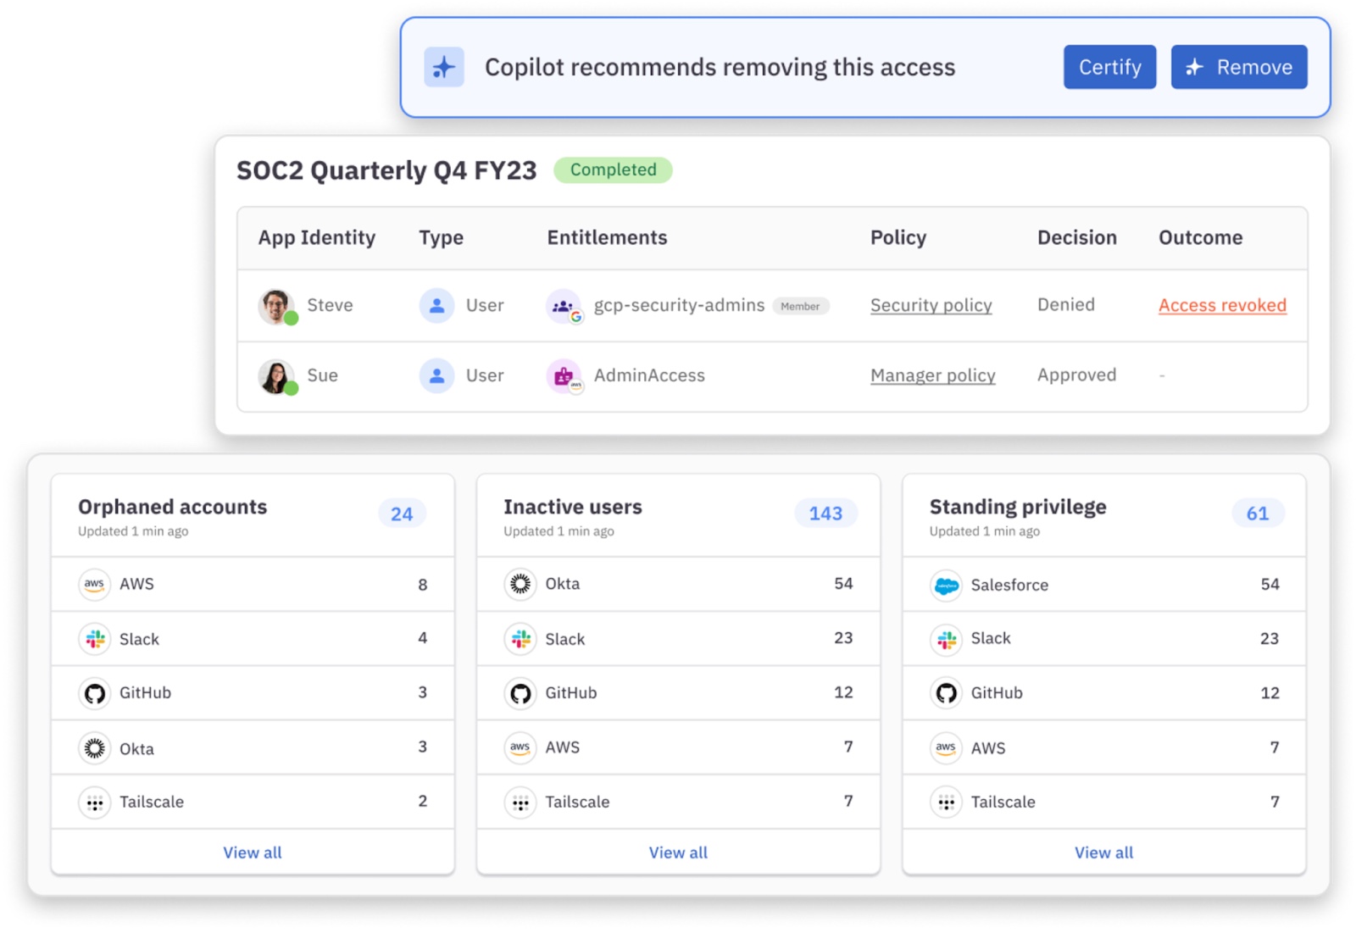Click the AWS icon in Orphaned accounts

point(94,584)
